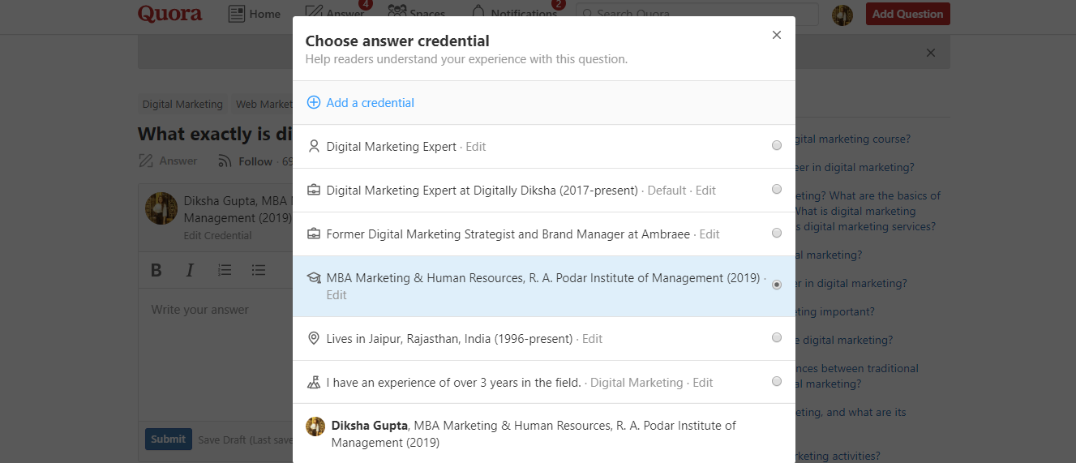
Task: Close the Choose answer credential dialog
Action: (777, 35)
